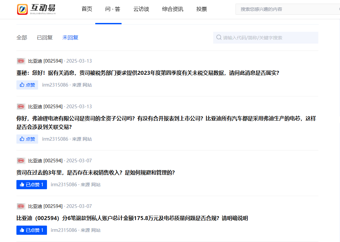Click BYD logo beside the 税务部门 question
The image size is (340, 242).
21,61
